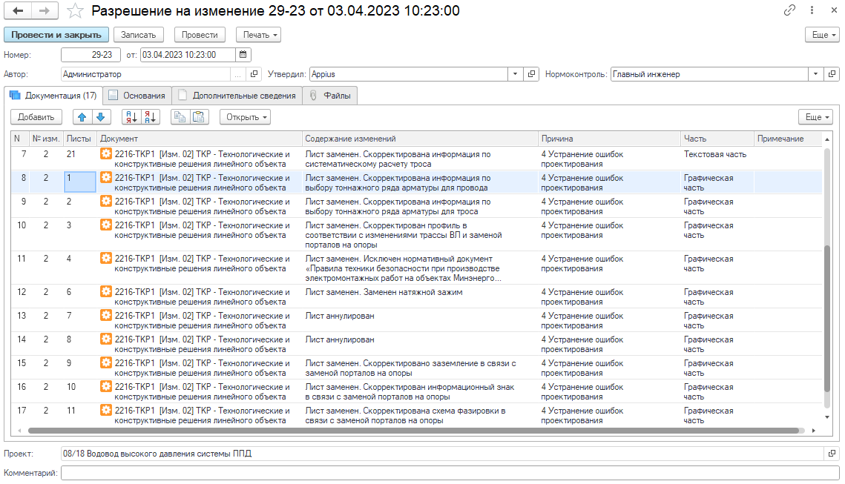Copy link to this document icon
The height and width of the screenshot is (484, 845).
[x=789, y=10]
